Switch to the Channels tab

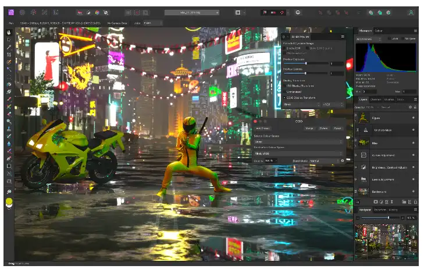coord(376,100)
